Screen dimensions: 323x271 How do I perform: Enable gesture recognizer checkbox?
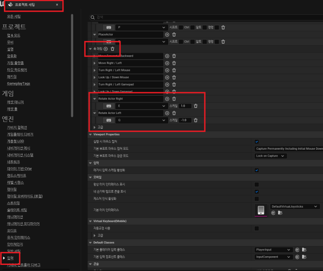(256, 199)
